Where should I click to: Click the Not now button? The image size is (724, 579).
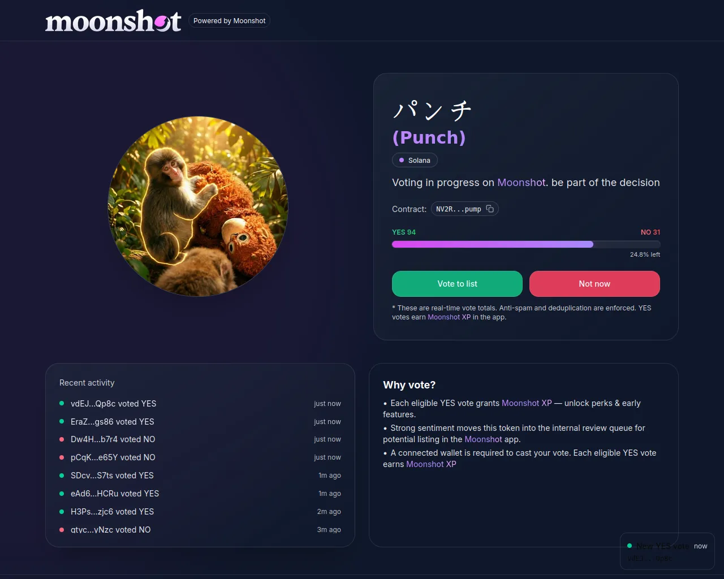click(x=594, y=284)
